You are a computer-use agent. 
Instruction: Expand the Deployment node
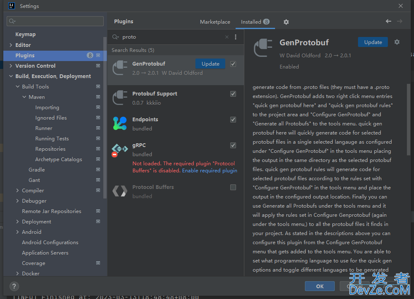pyautogui.click(x=17, y=221)
